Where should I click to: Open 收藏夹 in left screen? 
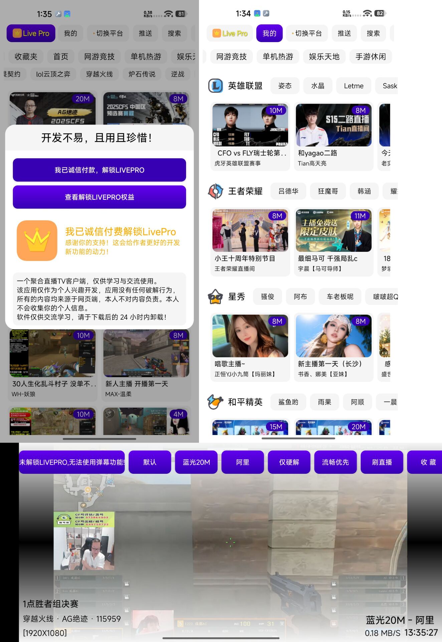pos(26,57)
